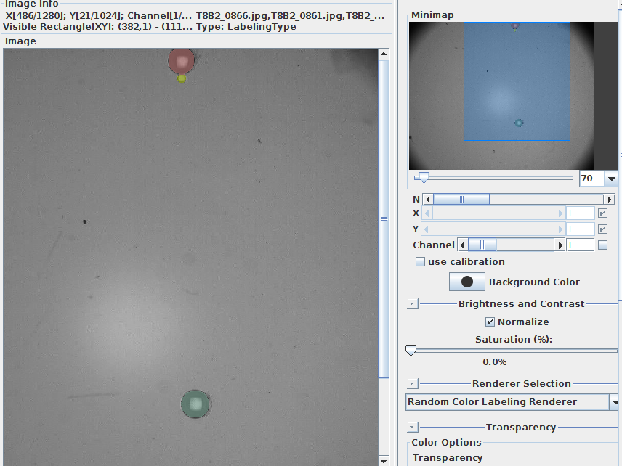Click the Channel scrollbar thumb
The image size is (622, 466).
[x=482, y=245]
